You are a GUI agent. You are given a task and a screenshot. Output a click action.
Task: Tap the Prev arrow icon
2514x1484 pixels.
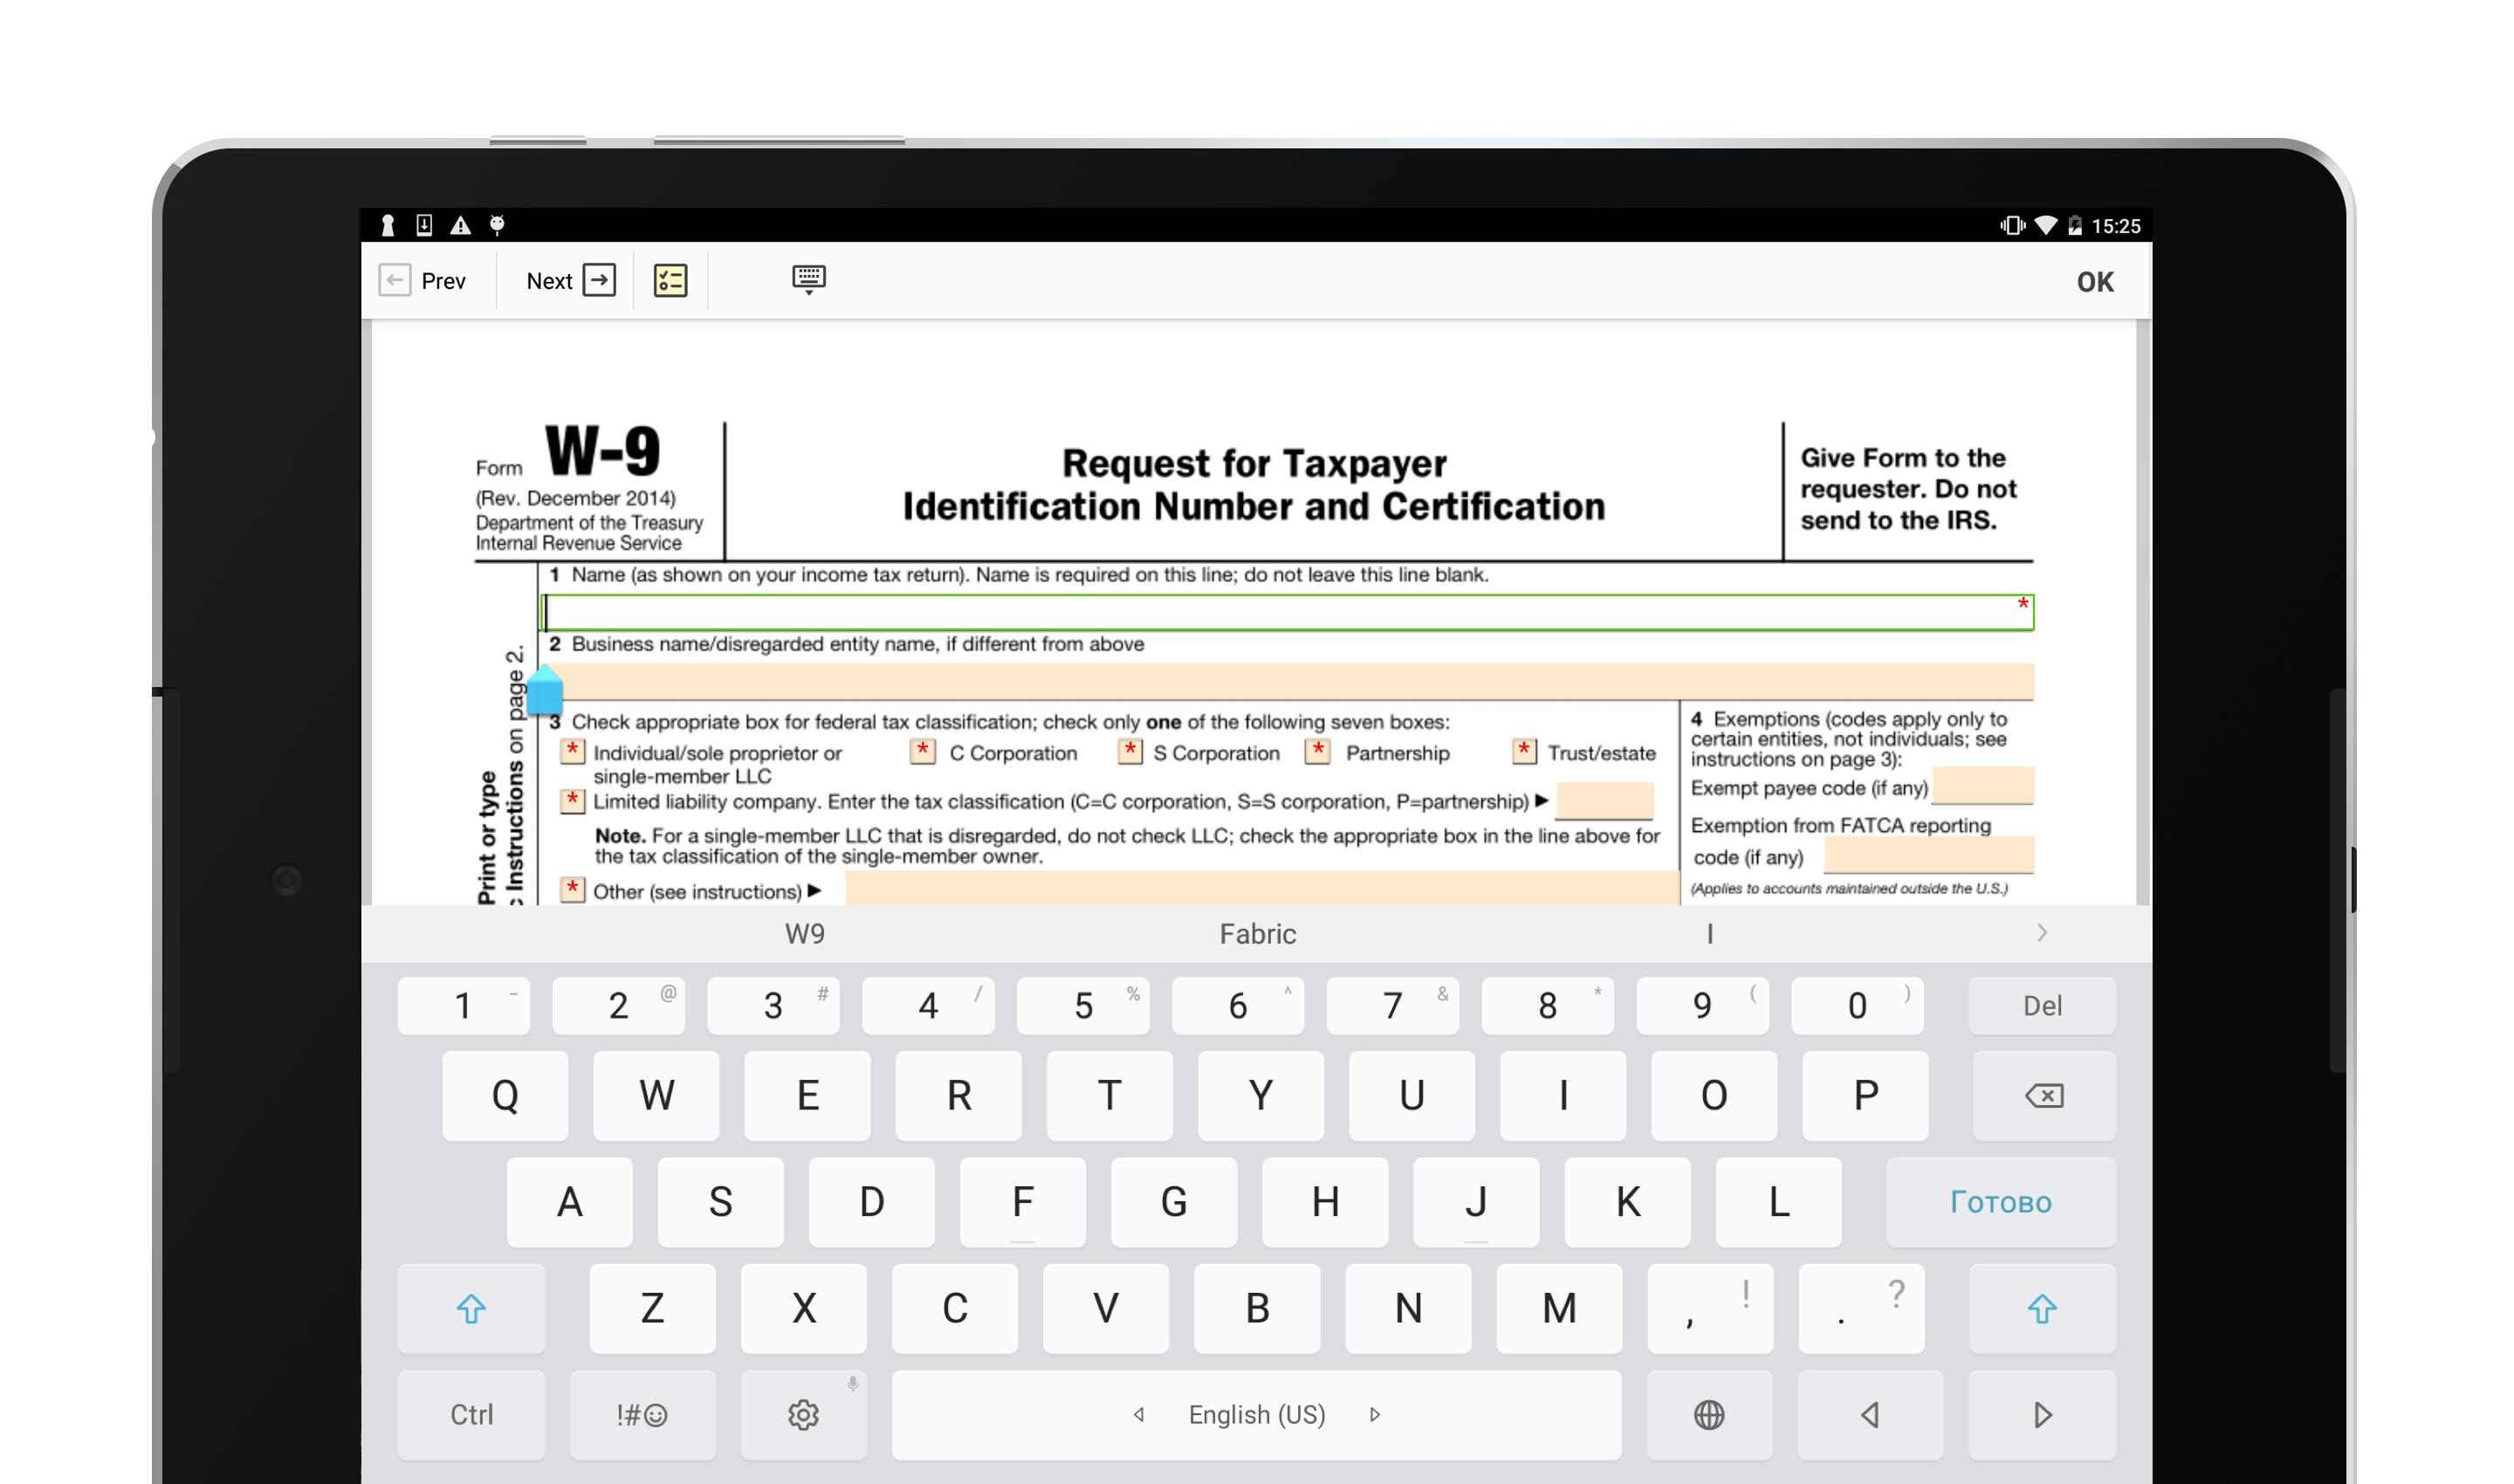click(x=394, y=280)
